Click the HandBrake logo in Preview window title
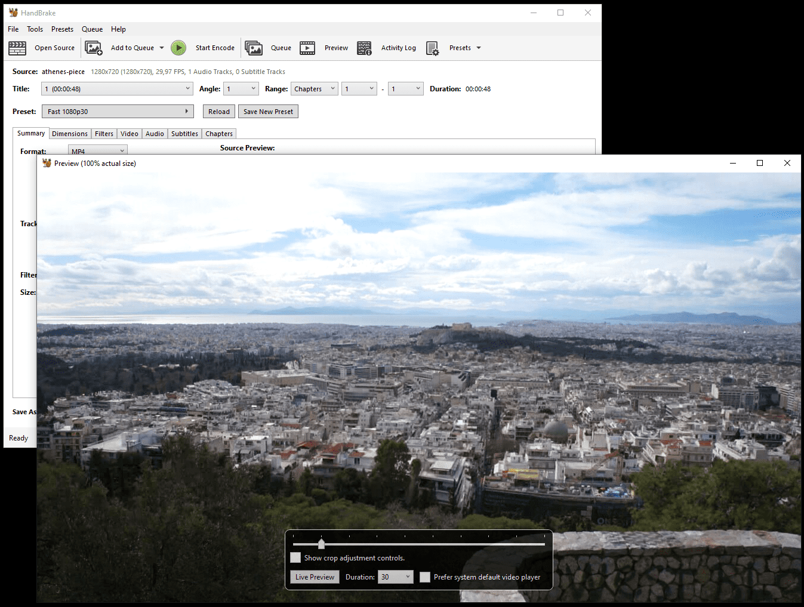The height and width of the screenshot is (607, 804). point(47,163)
